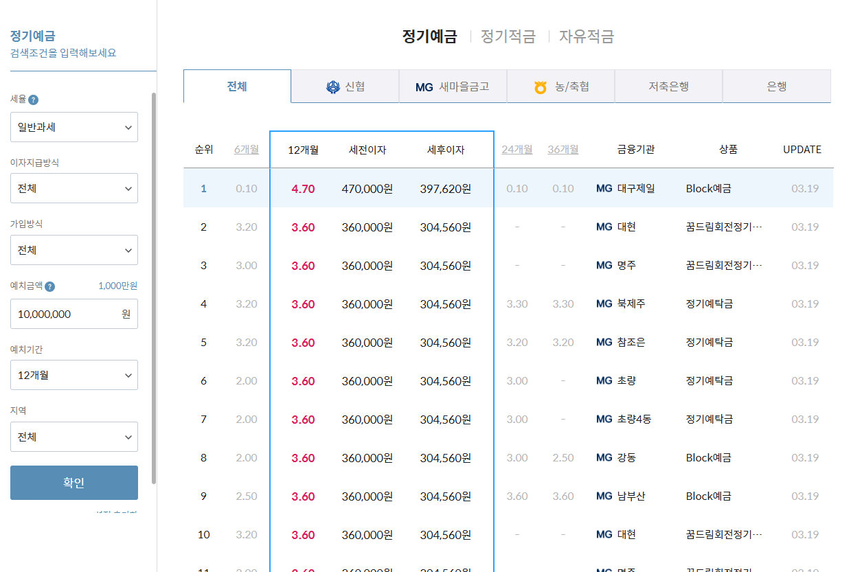Click the 1,000만원 quick amount link
The width and height of the screenshot is (862, 572).
pyautogui.click(x=117, y=286)
